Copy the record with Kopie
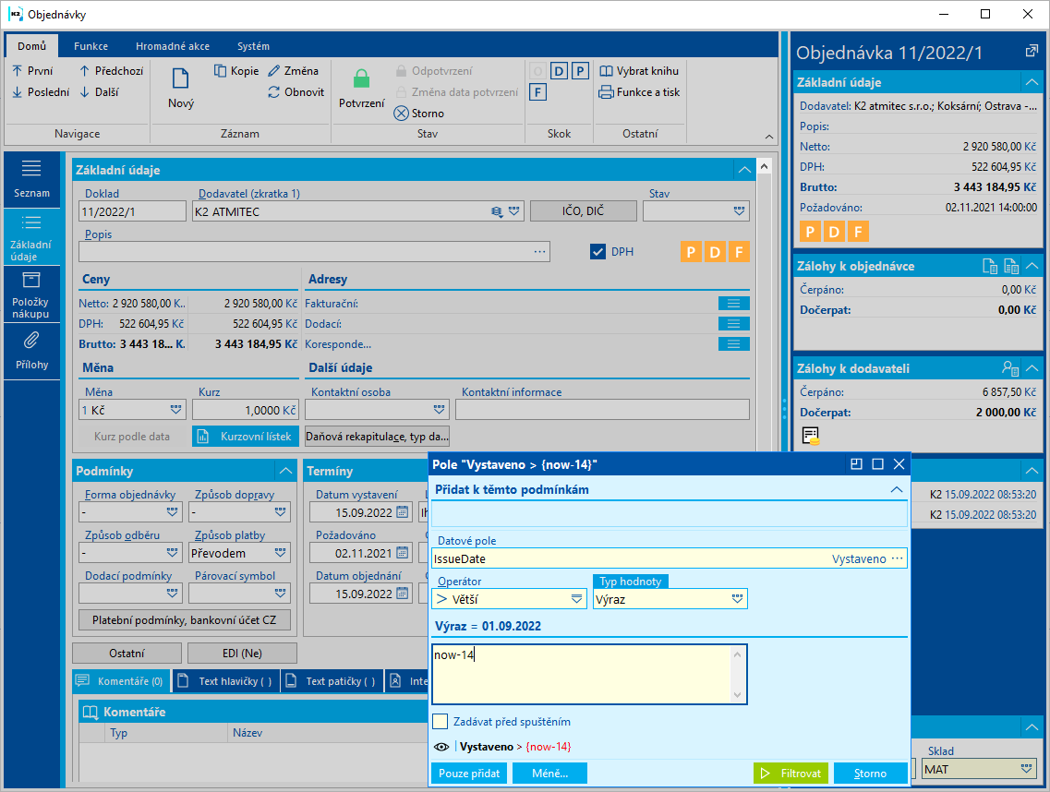Screen dimensions: 1050x792 236,70
